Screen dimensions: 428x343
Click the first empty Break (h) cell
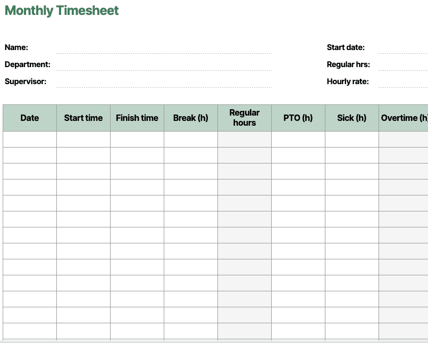(x=191, y=140)
